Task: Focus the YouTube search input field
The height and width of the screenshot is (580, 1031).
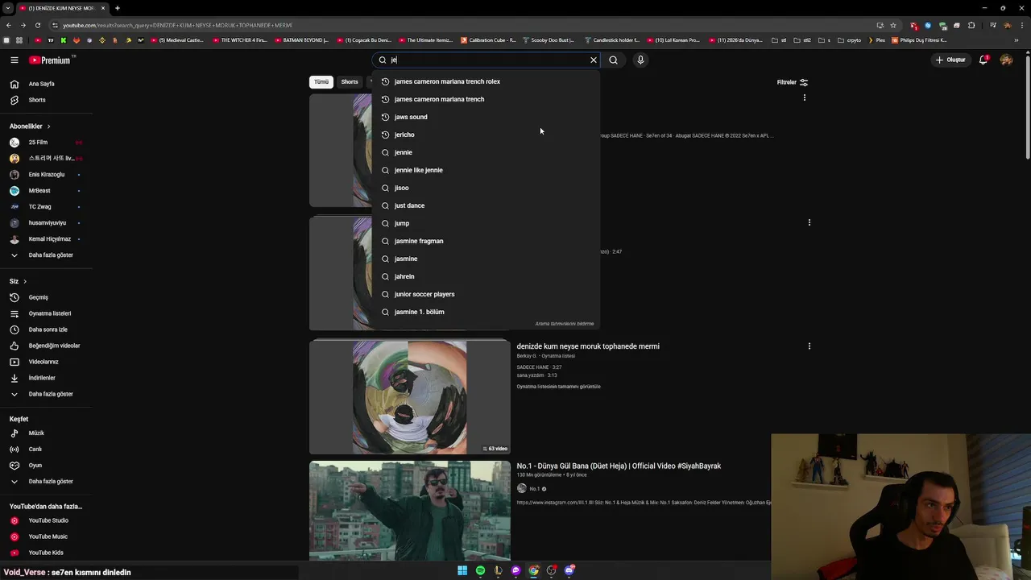Action: 488,60
